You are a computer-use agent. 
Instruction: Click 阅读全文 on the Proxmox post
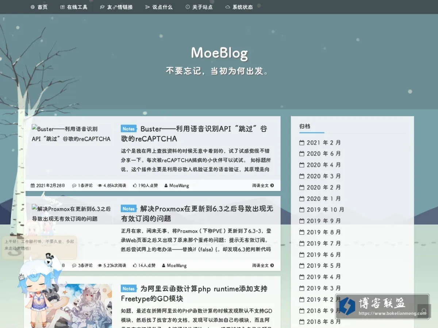click(x=263, y=265)
